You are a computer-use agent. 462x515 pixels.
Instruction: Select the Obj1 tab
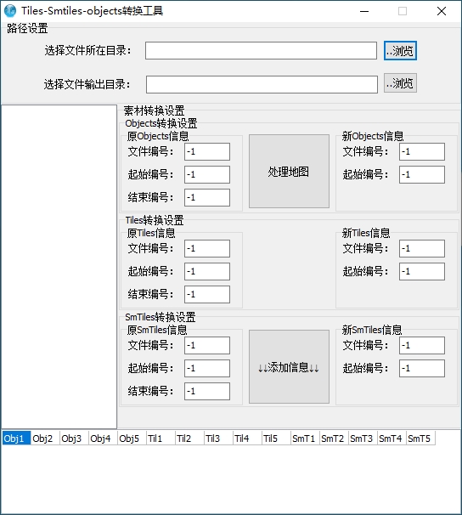pos(16,439)
